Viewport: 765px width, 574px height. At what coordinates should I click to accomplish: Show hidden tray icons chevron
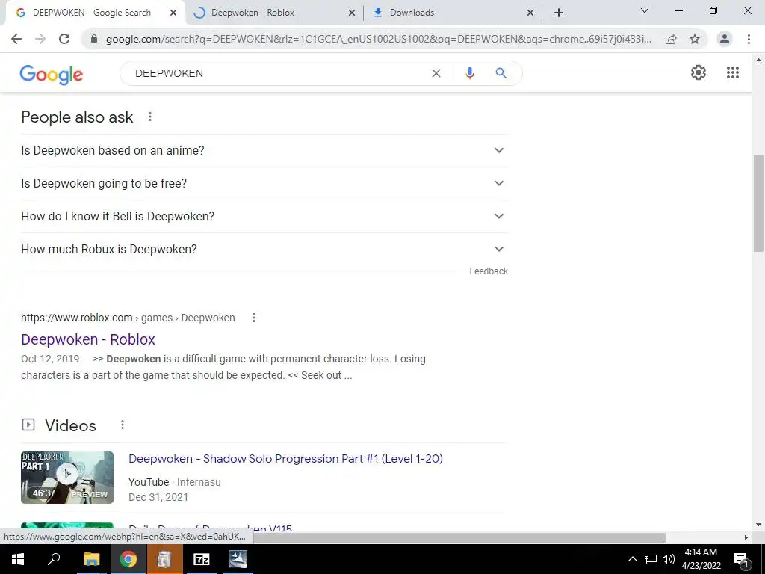632,559
